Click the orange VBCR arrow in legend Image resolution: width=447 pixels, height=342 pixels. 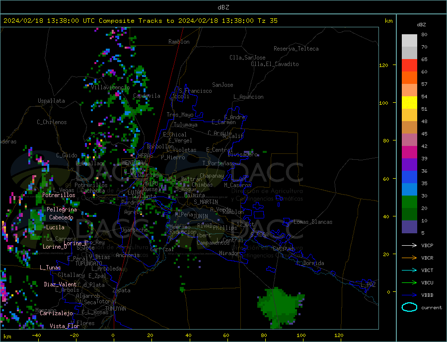click(x=410, y=258)
